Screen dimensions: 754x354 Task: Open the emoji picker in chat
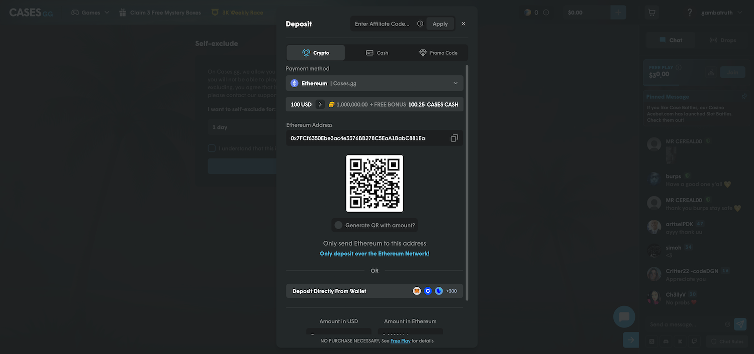[727, 324]
